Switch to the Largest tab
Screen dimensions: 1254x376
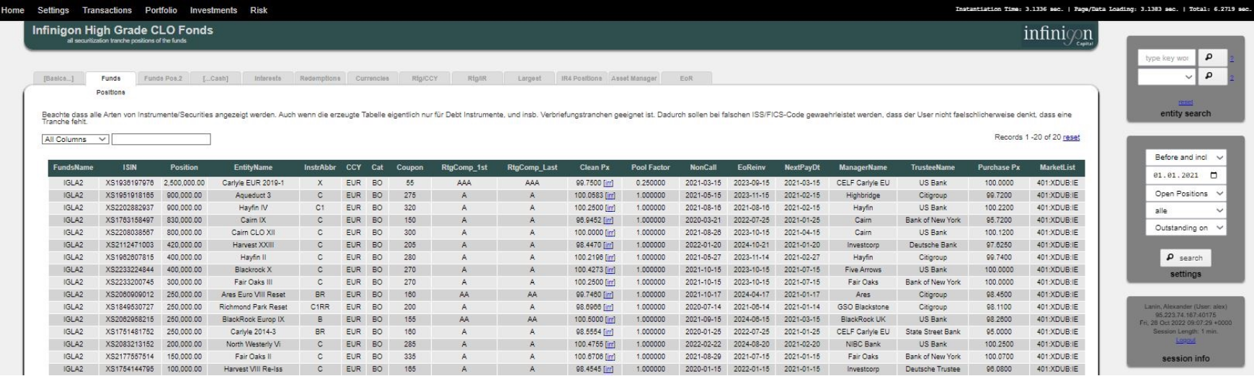point(529,79)
